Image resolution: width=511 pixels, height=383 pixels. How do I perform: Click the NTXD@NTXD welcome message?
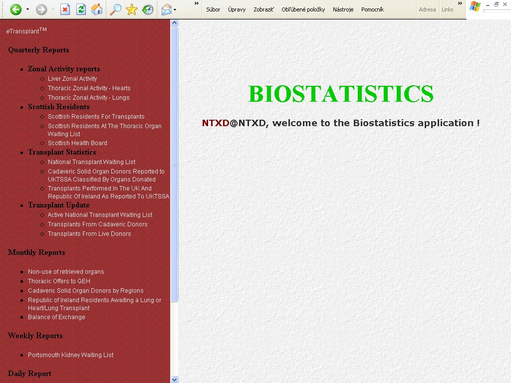tap(340, 123)
